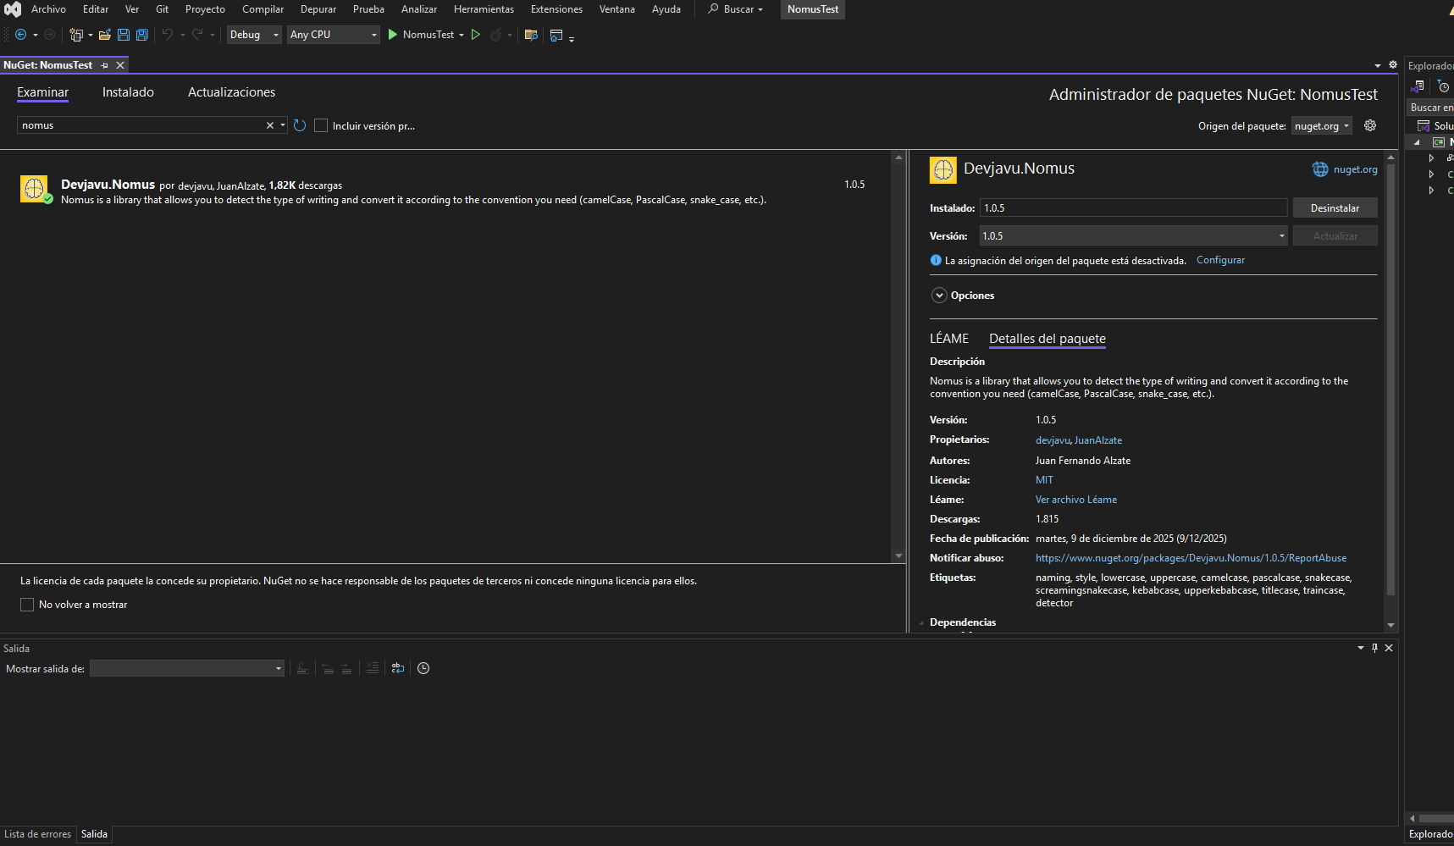
Task: Click the hot reload flame icon
Action: click(496, 35)
